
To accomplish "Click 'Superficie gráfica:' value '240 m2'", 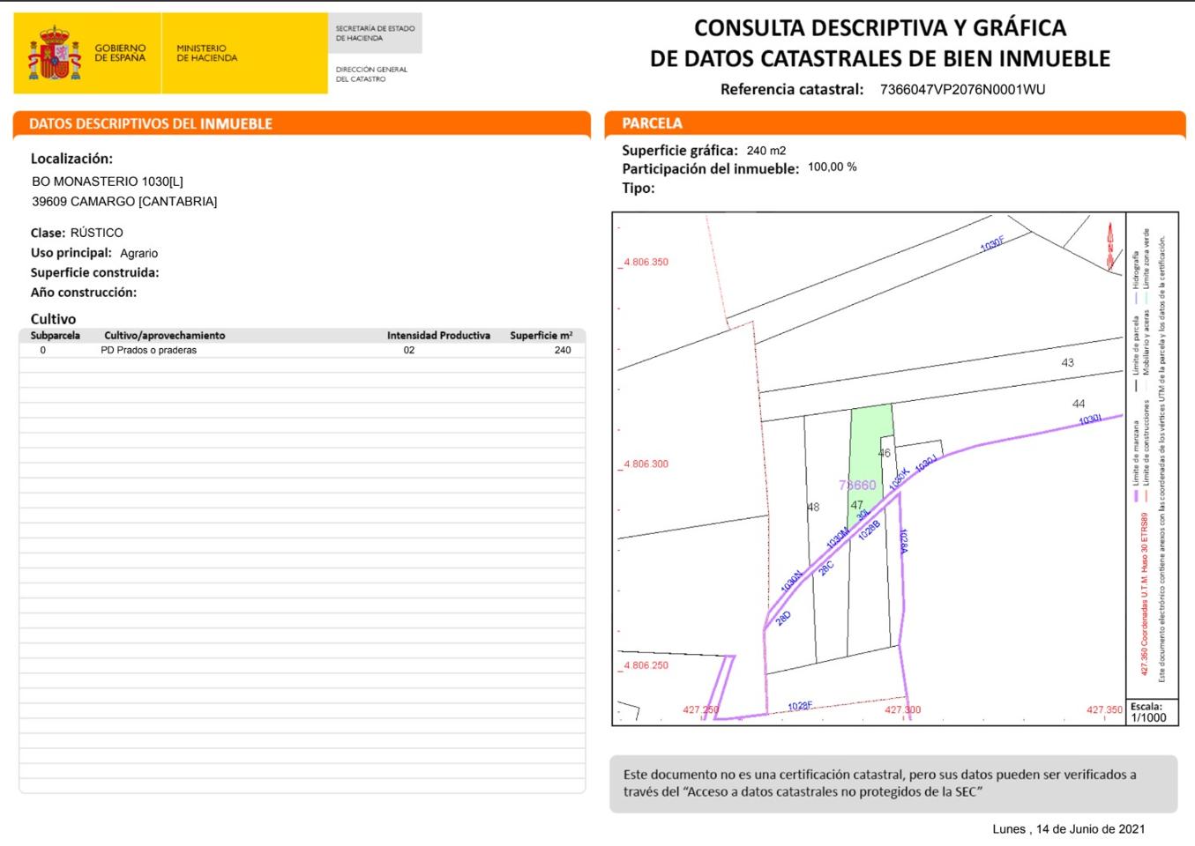I will pos(766,151).
